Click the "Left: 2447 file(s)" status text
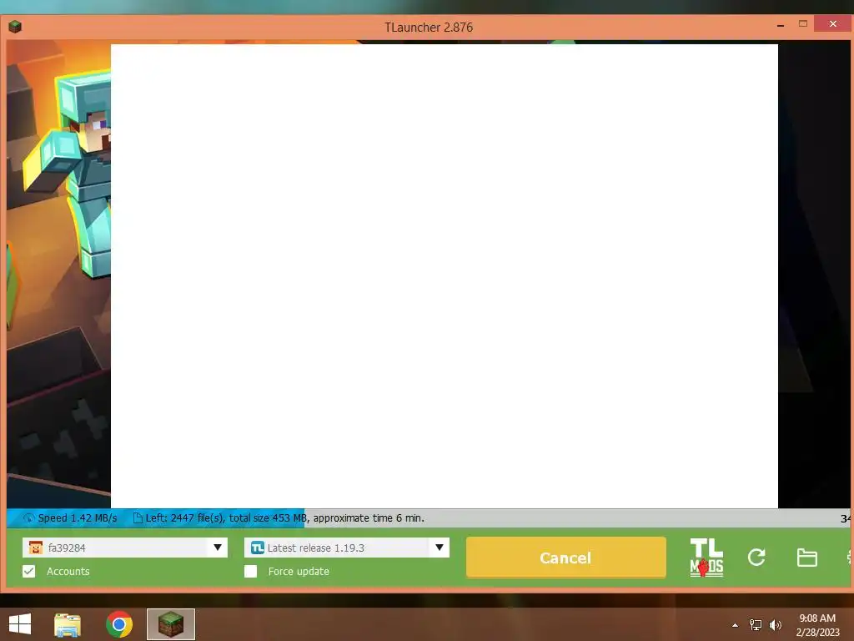Viewport: 854px width, 641px height. click(x=185, y=517)
